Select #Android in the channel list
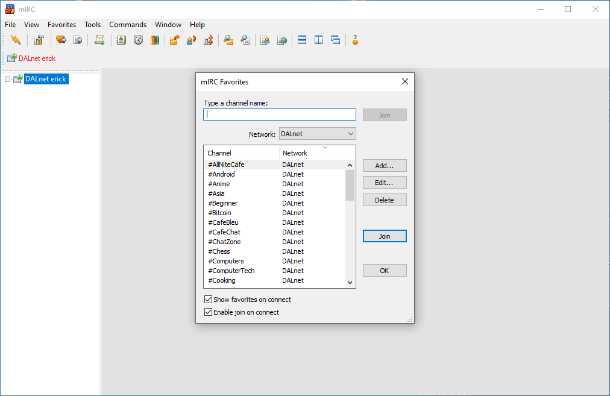Screen dimensions: 610x396 pyautogui.click(x=275, y=174)
